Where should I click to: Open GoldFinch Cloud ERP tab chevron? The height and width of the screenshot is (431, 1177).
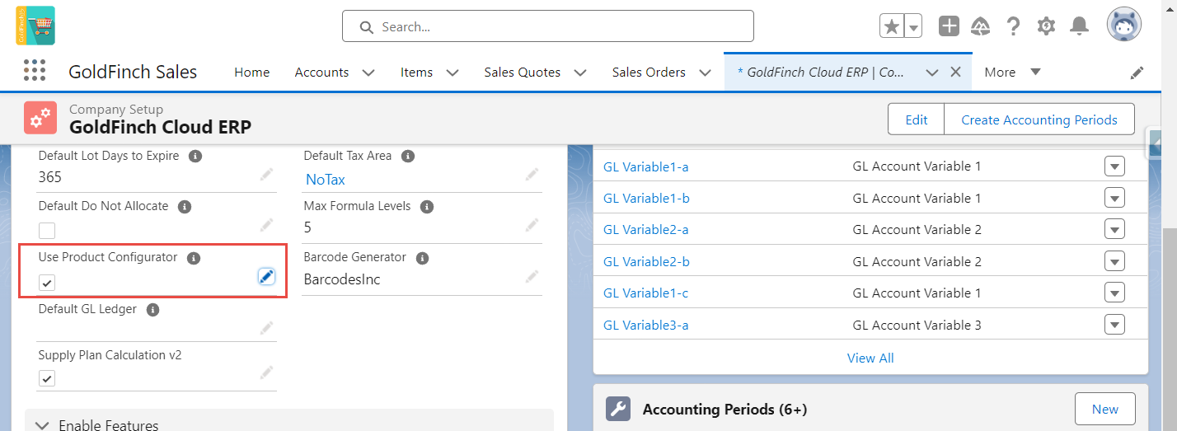point(932,73)
